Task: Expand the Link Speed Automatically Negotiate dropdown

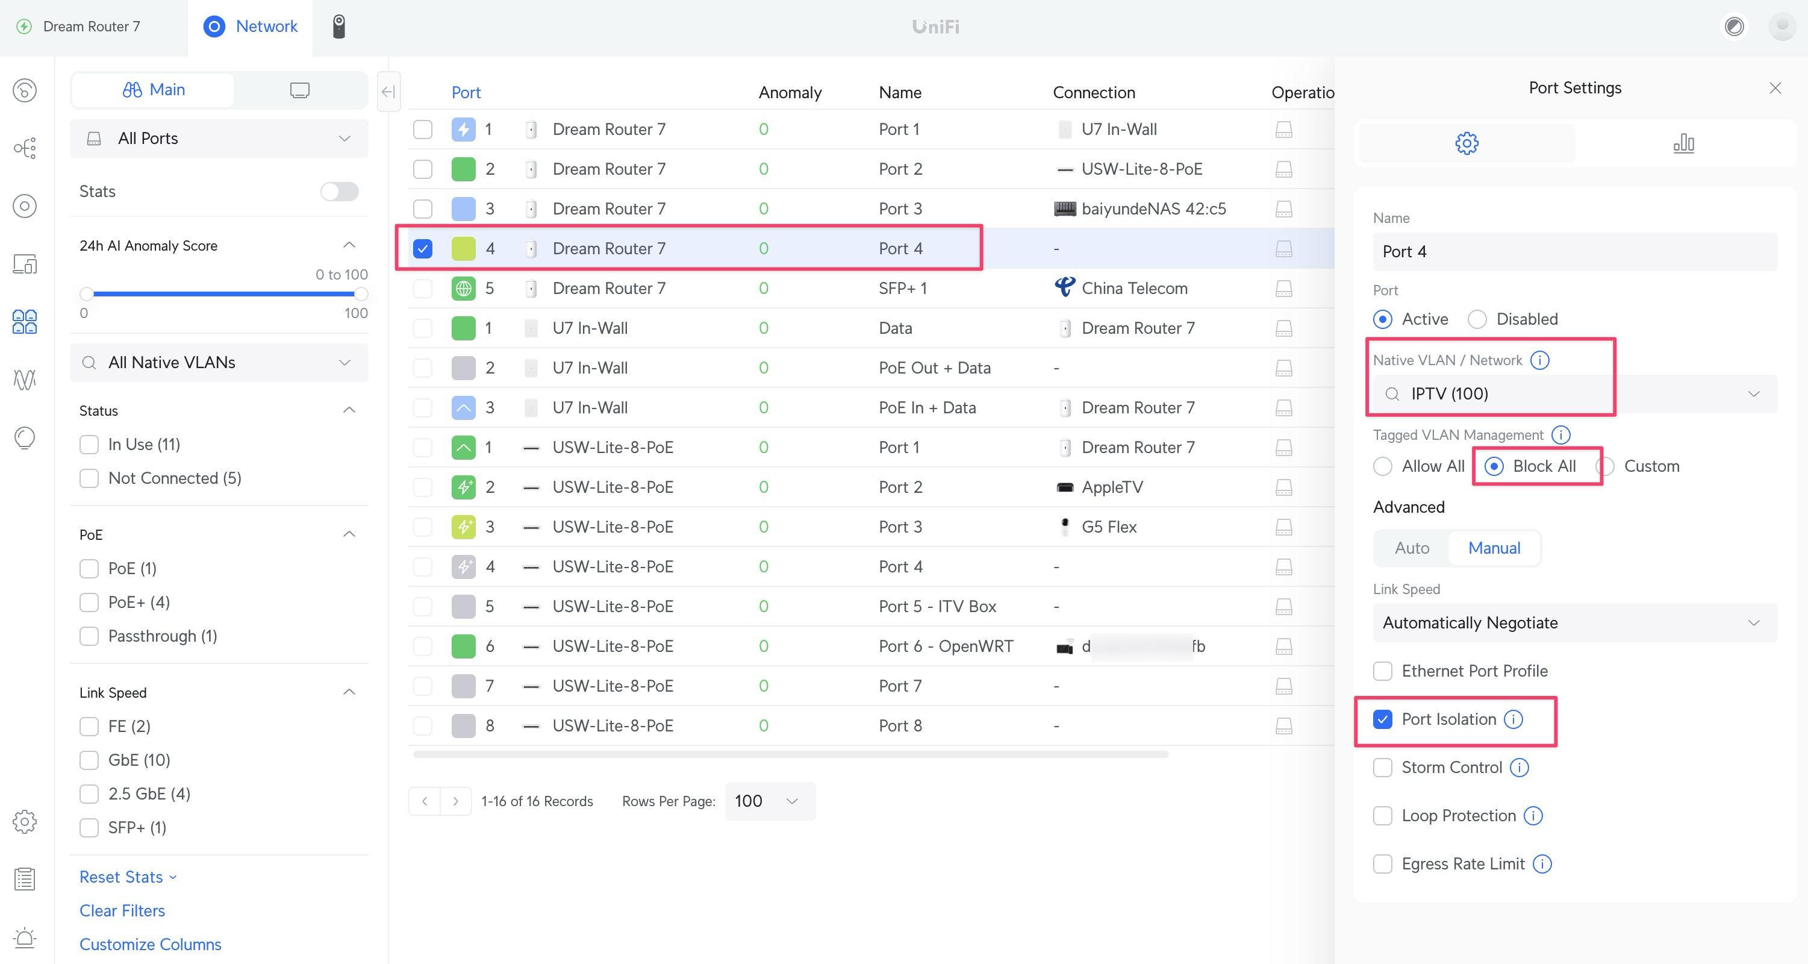Action: click(1574, 623)
